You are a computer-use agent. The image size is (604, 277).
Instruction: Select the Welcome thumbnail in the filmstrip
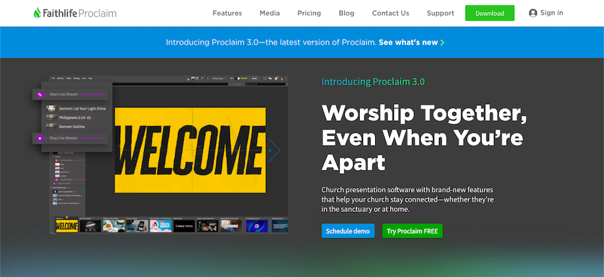(66, 226)
